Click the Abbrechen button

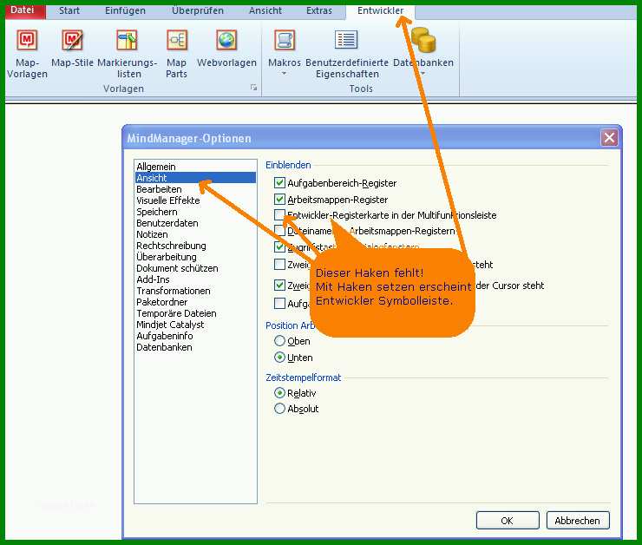coord(578,521)
